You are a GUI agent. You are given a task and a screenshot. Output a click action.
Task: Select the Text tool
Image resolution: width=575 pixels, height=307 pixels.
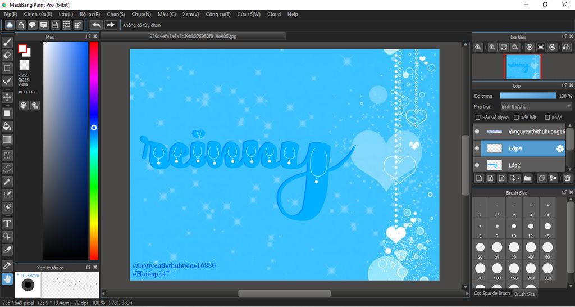pos(7,223)
